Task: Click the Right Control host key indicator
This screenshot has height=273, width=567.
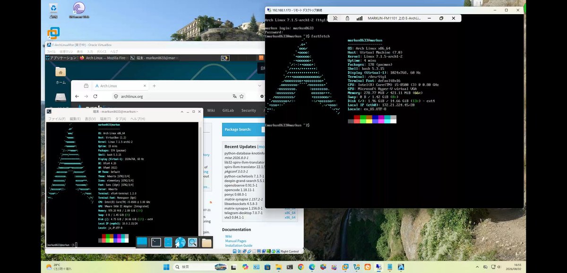Action: tap(290, 252)
